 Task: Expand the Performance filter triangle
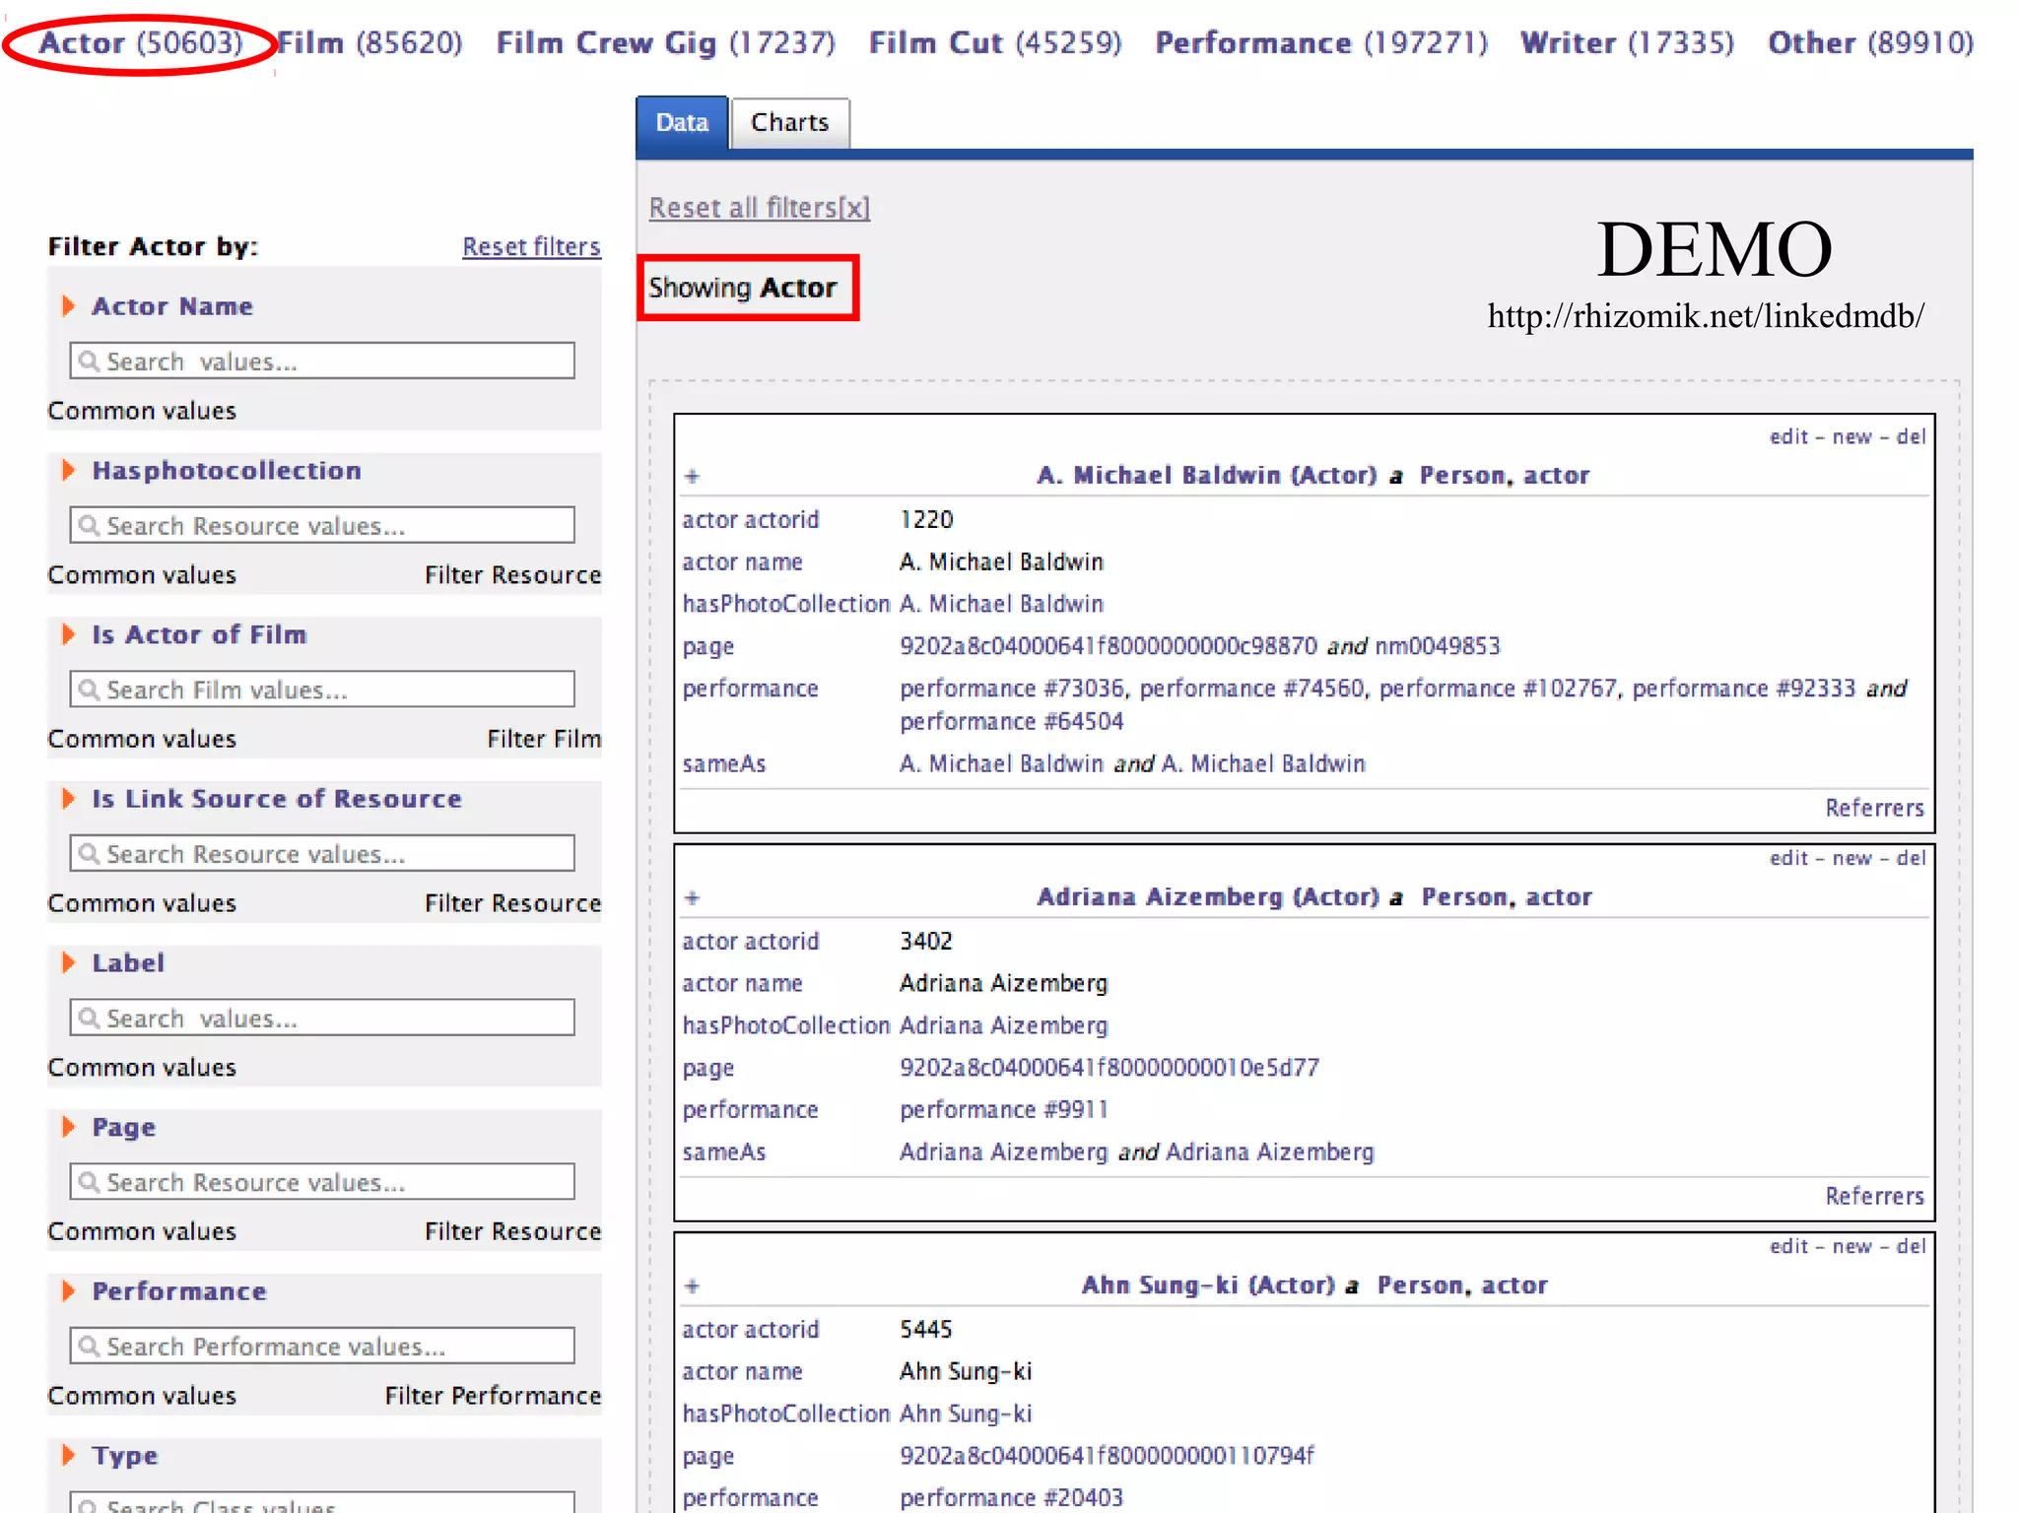[68, 1291]
